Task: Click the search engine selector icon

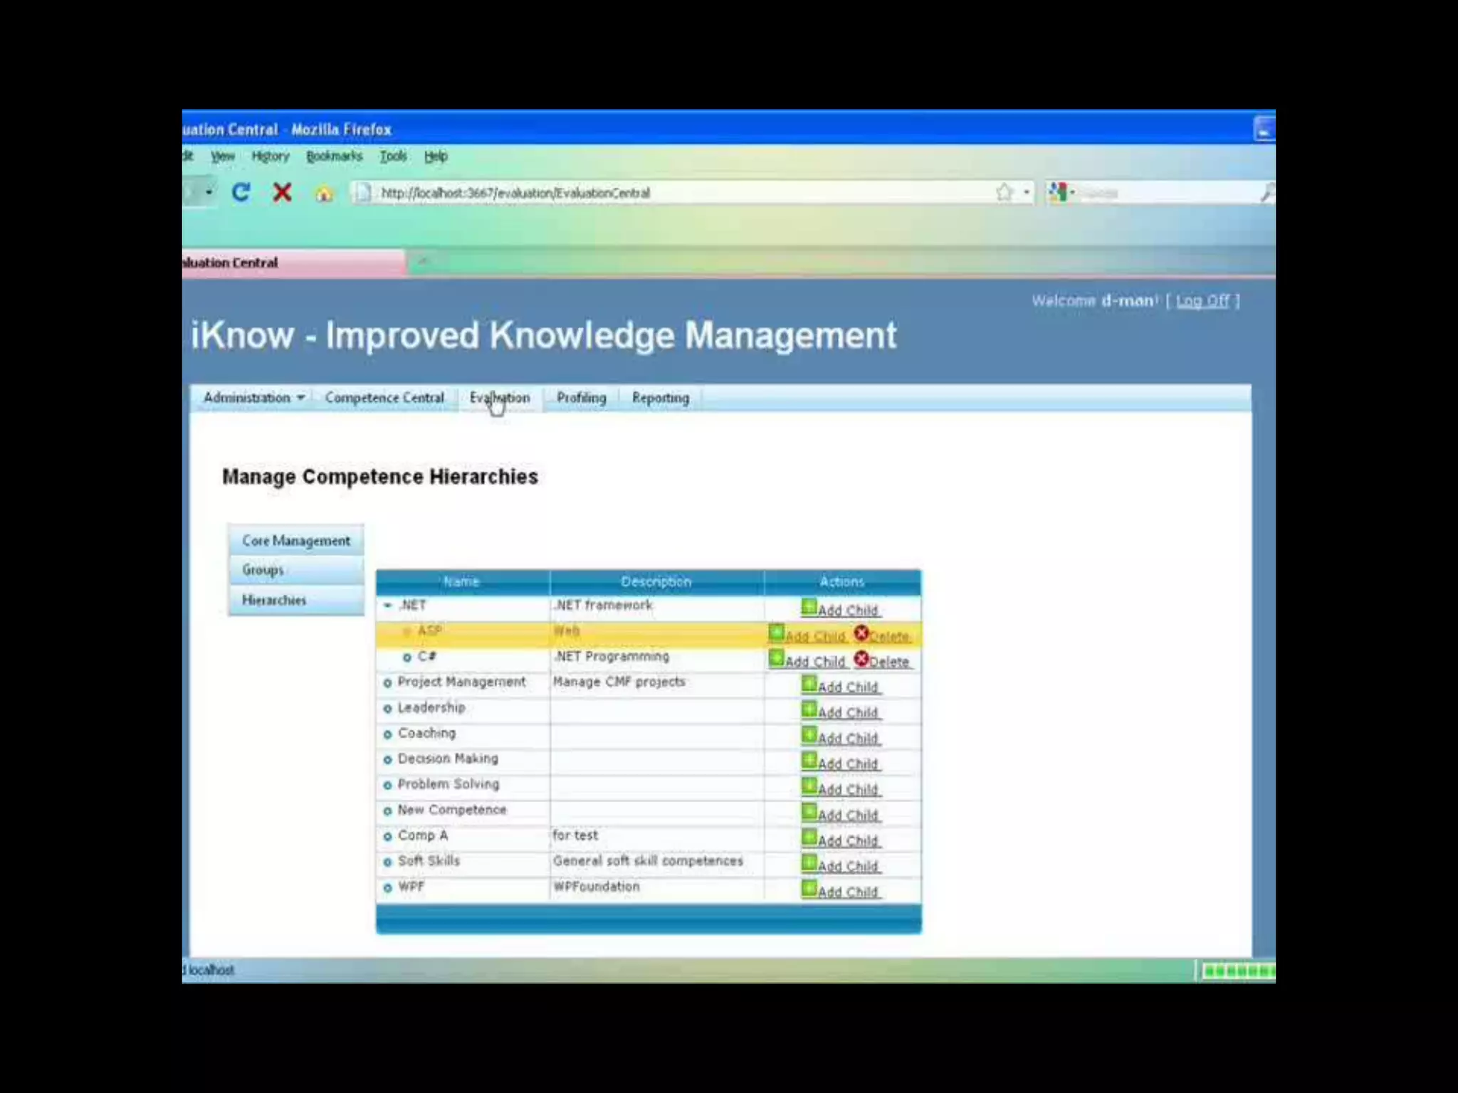Action: tap(1059, 192)
